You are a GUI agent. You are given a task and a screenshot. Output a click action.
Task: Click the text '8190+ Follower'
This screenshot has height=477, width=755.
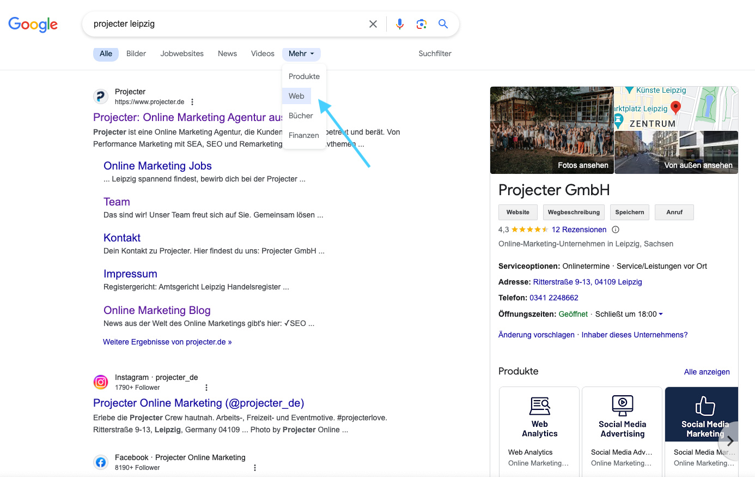(137, 468)
